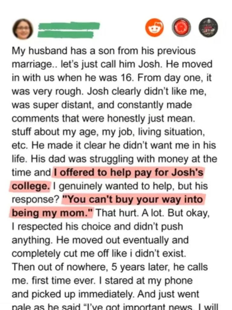Select highlighted text 'I offered to help pay for Josh's'

tap(128, 172)
